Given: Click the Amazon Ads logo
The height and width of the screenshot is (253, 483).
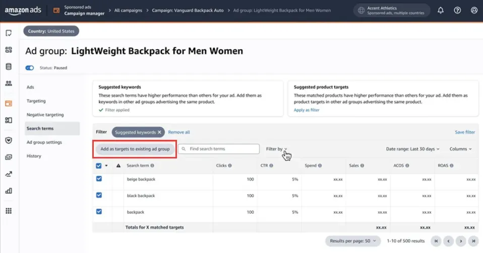Looking at the screenshot, I should (23, 11).
